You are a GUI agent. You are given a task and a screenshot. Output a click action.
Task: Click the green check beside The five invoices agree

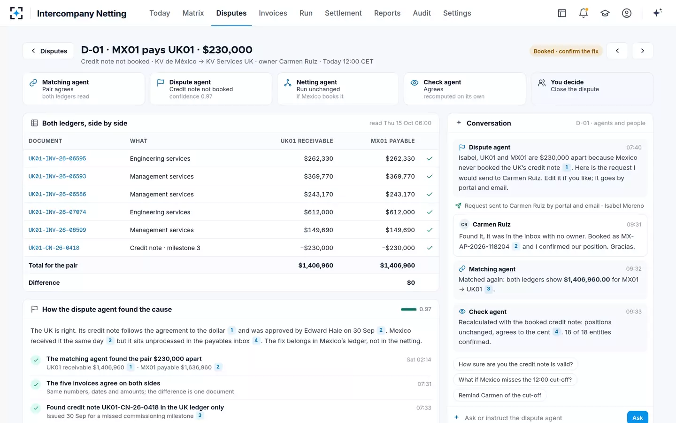[36, 384]
